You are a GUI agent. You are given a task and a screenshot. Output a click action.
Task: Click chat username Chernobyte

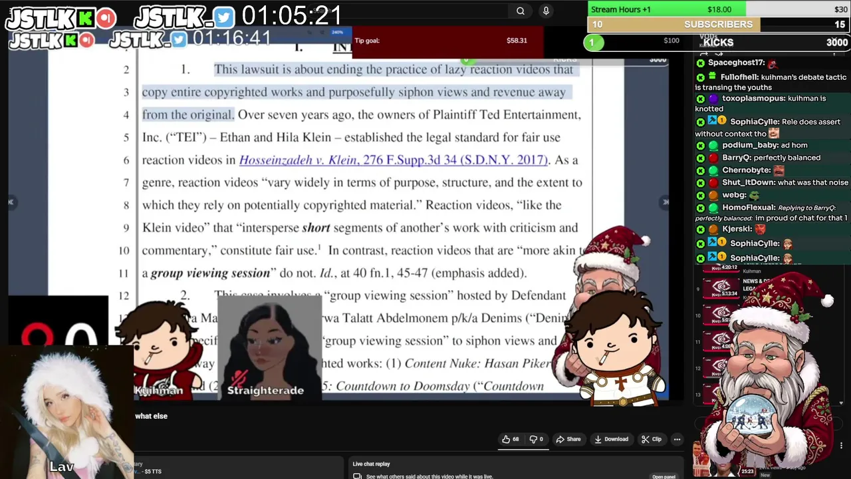(747, 170)
